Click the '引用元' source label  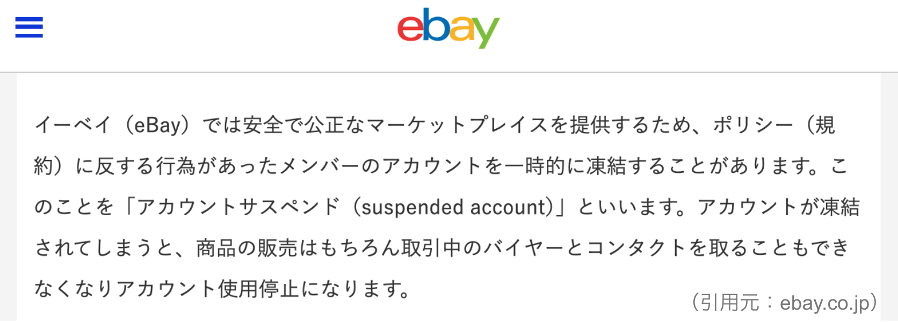tap(730, 303)
